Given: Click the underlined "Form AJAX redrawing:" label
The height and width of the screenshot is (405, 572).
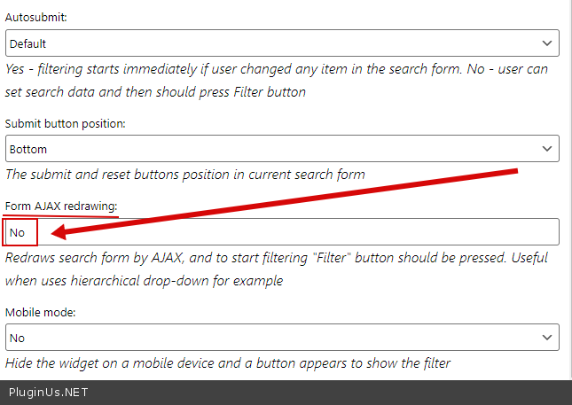Looking at the screenshot, I should [61, 206].
